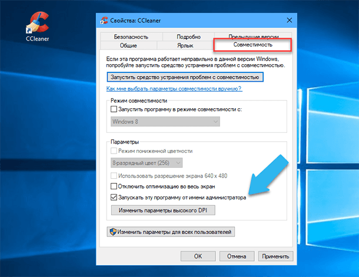Check Отключить оптимизацию во весь экран

[114, 186]
